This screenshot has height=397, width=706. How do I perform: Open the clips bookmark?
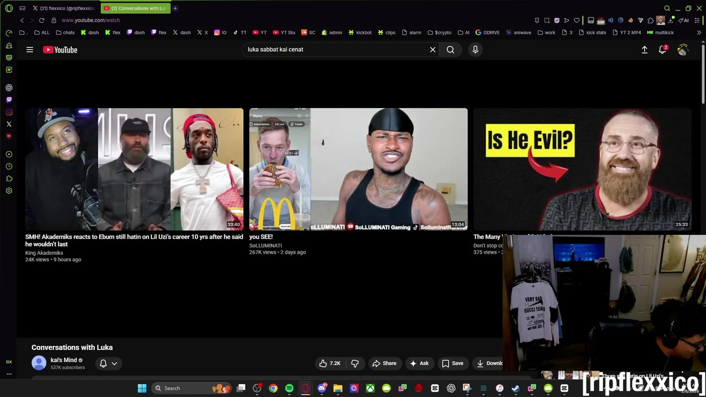coord(387,33)
